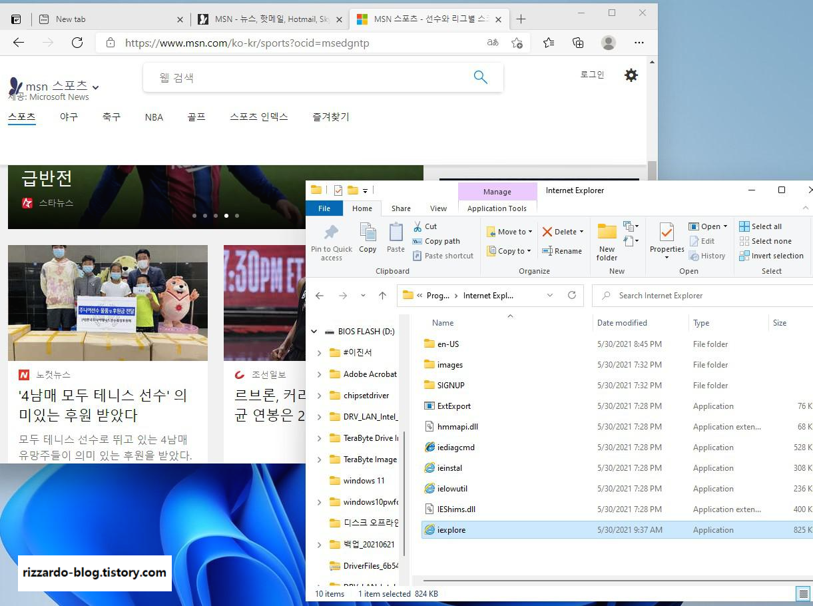The width and height of the screenshot is (813, 606).
Task: Click Rename in Organize group
Action: [x=562, y=251]
